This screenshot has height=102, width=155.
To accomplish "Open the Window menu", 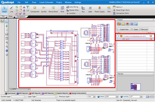I will click(x=68, y=2).
